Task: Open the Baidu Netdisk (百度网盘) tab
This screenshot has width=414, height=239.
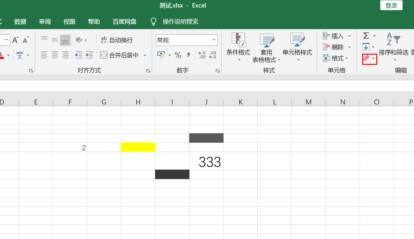Action: (125, 22)
